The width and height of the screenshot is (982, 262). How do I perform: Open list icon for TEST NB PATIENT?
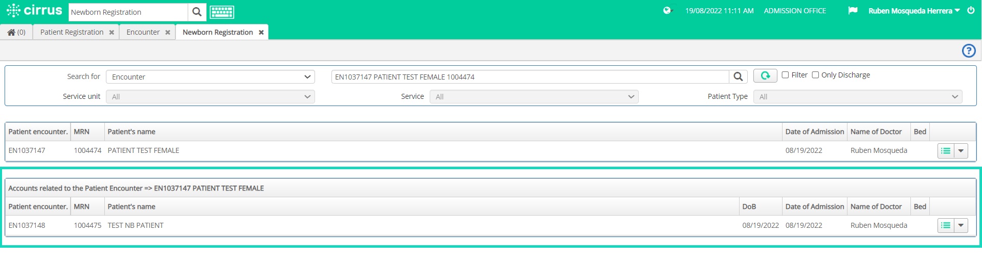(946, 225)
